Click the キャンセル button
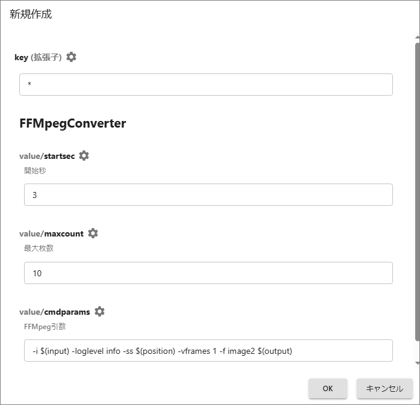The height and width of the screenshot is (405, 420). [384, 389]
